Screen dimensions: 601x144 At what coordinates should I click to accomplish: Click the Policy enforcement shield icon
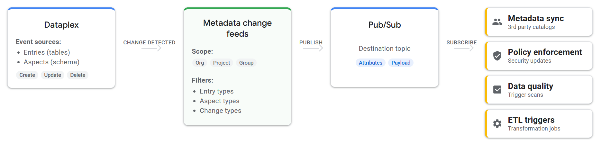497,56
